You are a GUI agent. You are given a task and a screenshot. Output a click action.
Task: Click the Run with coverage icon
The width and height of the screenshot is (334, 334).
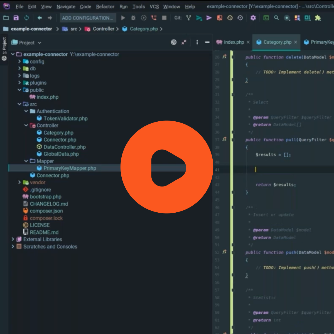[x=143, y=18]
